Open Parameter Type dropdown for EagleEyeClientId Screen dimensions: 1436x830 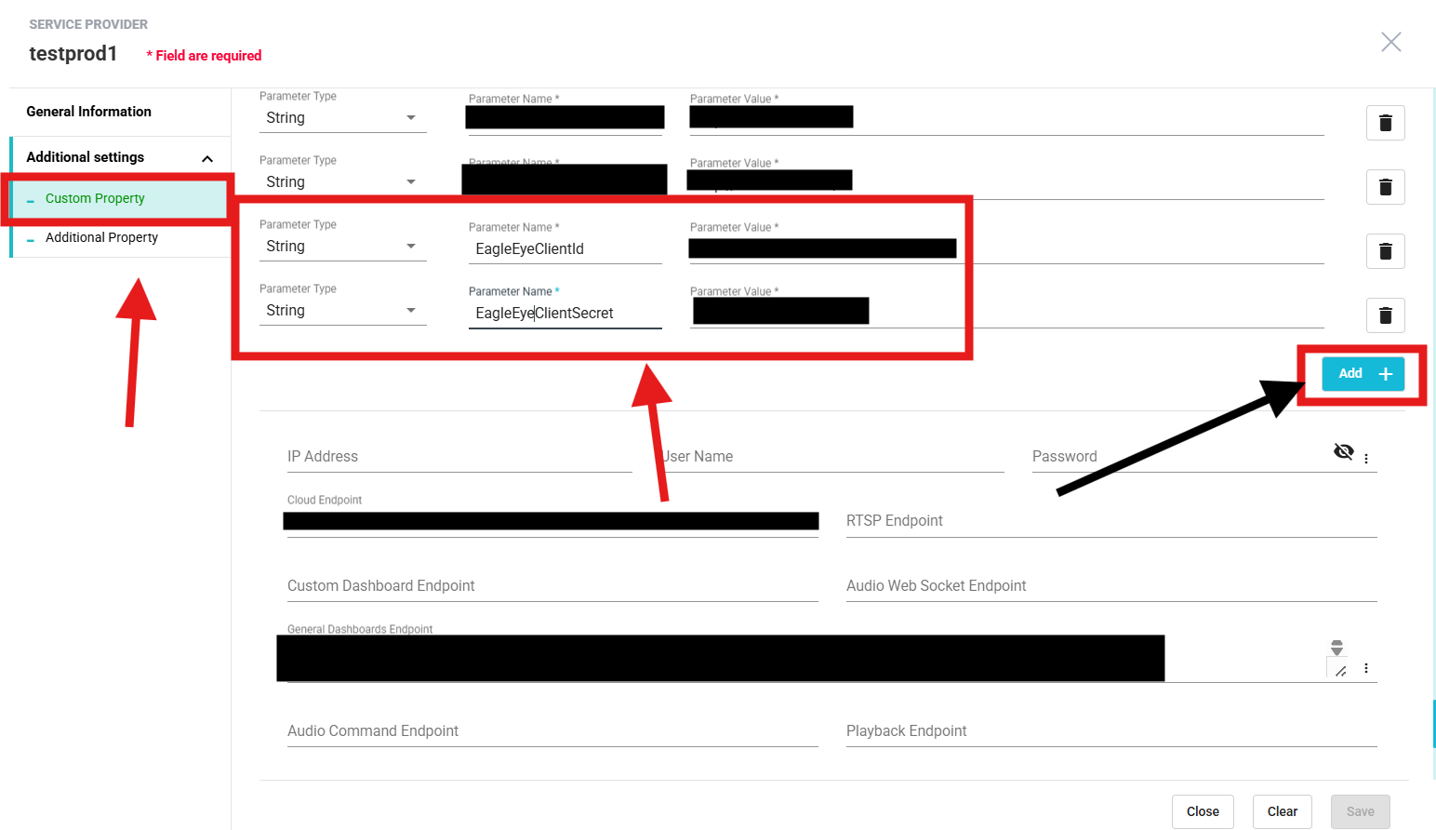coord(341,247)
